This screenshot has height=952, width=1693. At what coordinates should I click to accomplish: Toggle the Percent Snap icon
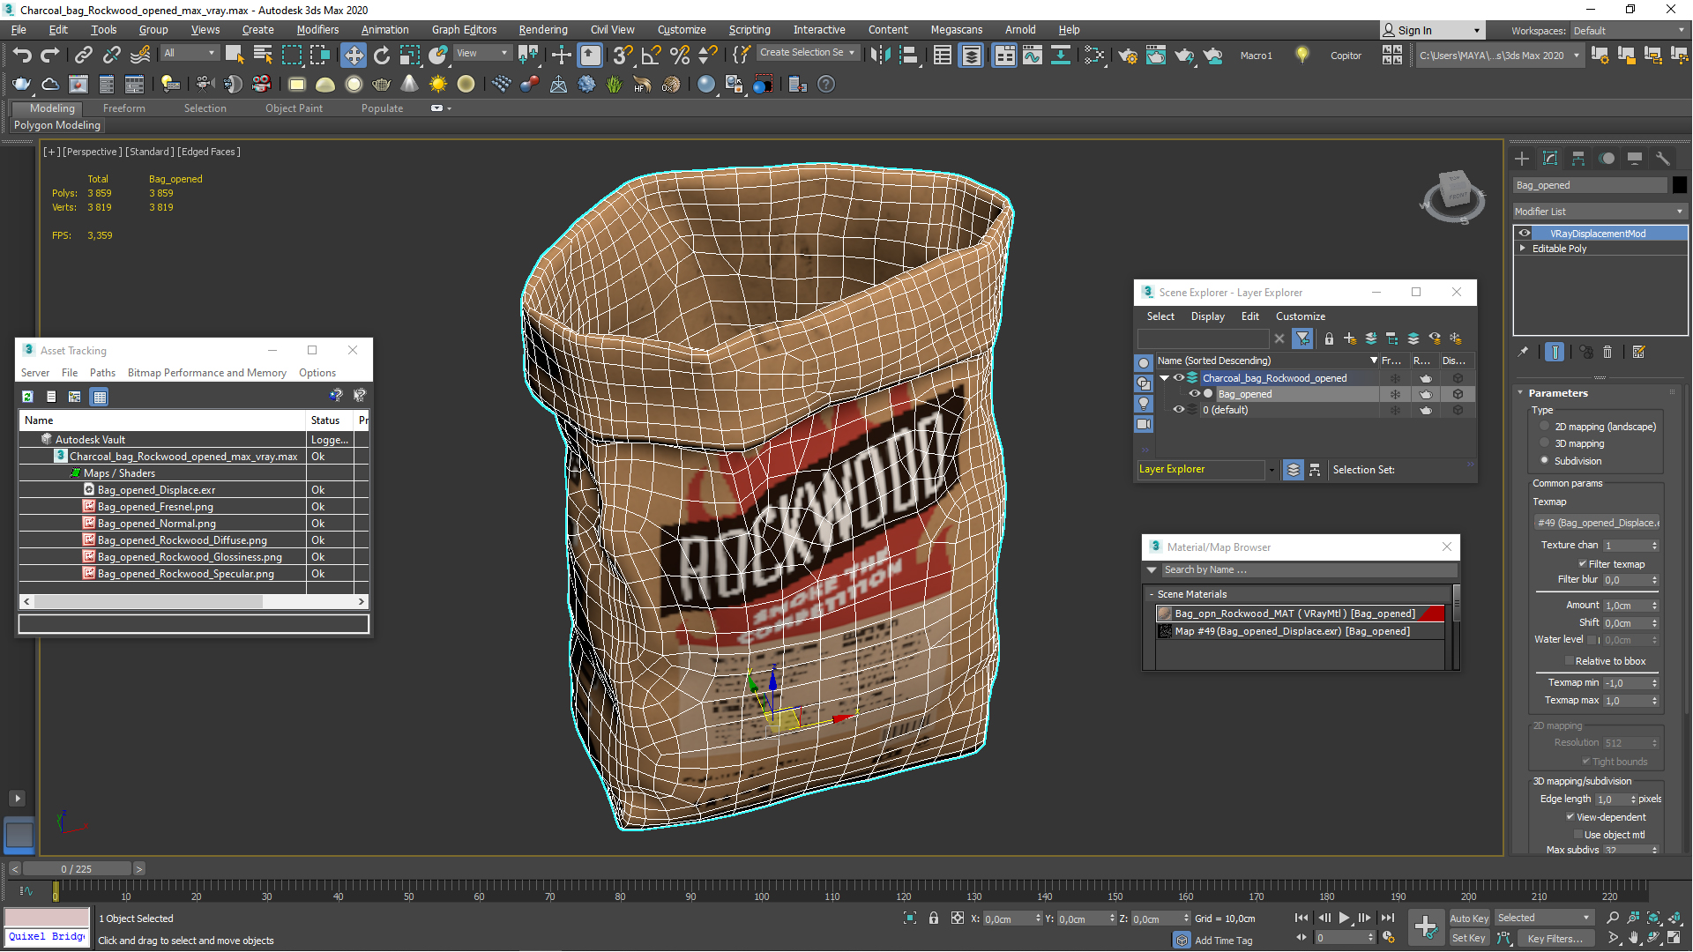679,55
